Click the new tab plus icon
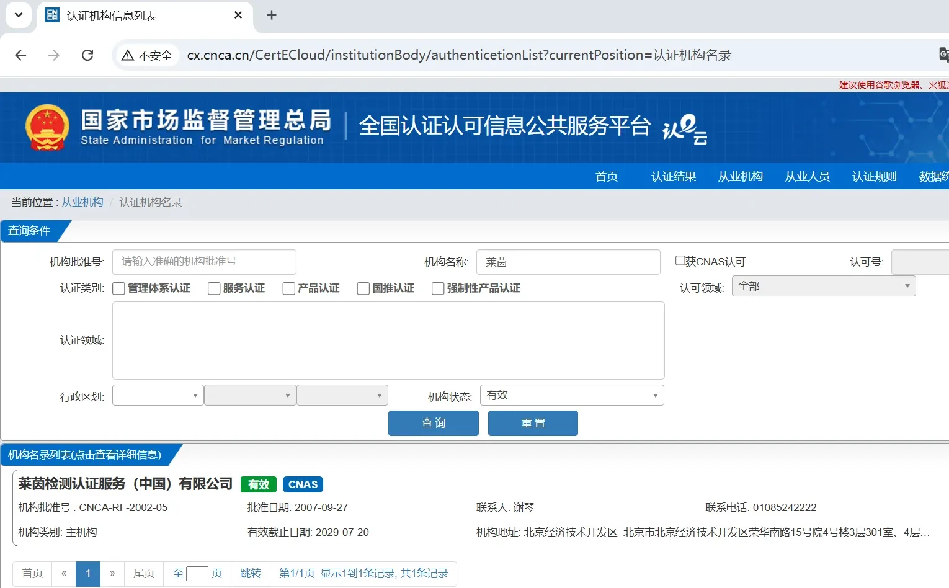 (271, 15)
